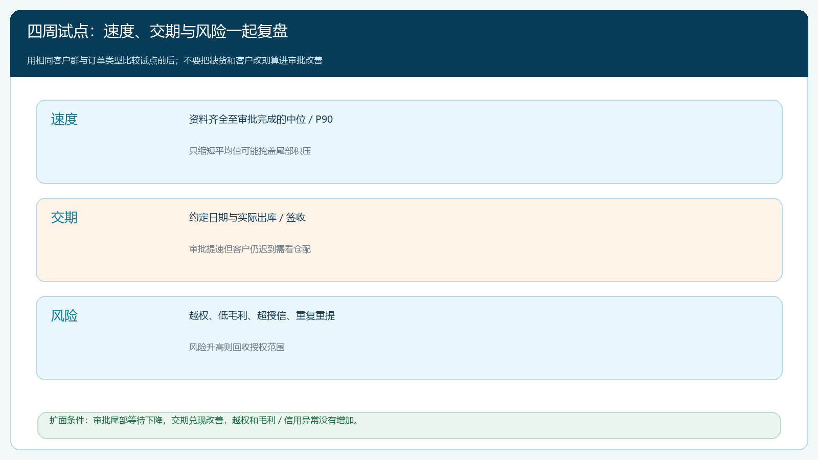Click the 风险 card heading
Image resolution: width=818 pixels, height=460 pixels.
click(64, 315)
